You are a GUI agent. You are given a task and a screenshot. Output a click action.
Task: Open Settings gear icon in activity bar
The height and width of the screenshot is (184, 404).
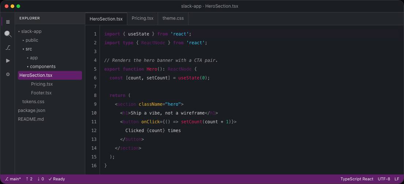[8, 74]
